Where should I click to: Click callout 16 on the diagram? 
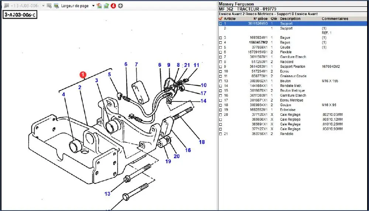(x=188, y=150)
